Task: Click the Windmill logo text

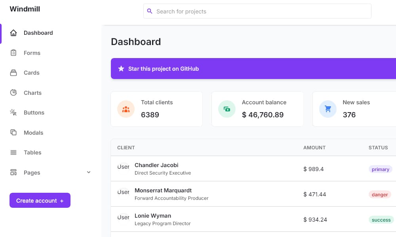Action: pos(25,9)
